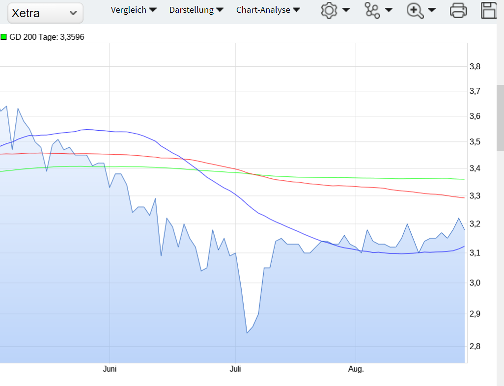Open the Darstellung menu
This screenshot has width=504, height=386.
[x=193, y=9]
